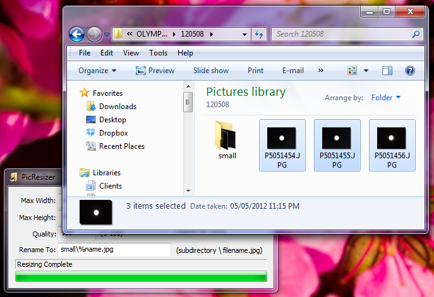Click the Rename To text field
Screen dimensions: 434x297
point(114,250)
